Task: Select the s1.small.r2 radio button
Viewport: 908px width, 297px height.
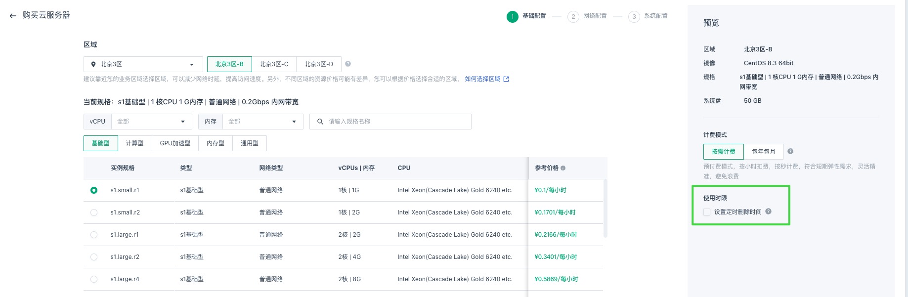Action: tap(94, 212)
